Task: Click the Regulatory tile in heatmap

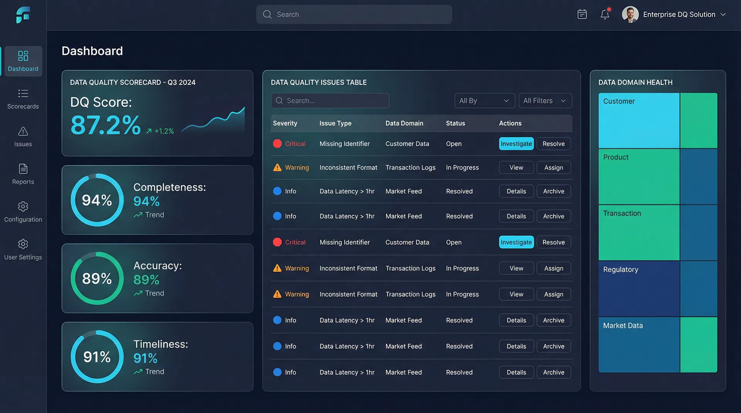Action: pos(639,288)
